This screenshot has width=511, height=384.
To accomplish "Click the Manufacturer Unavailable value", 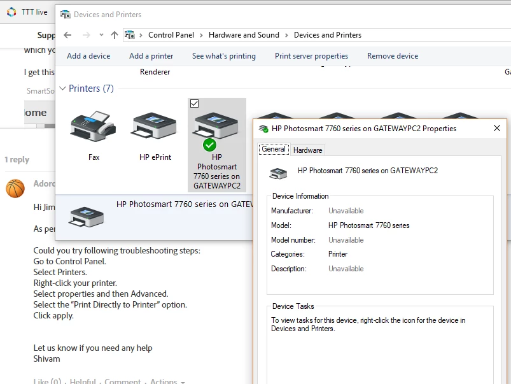I will point(346,211).
